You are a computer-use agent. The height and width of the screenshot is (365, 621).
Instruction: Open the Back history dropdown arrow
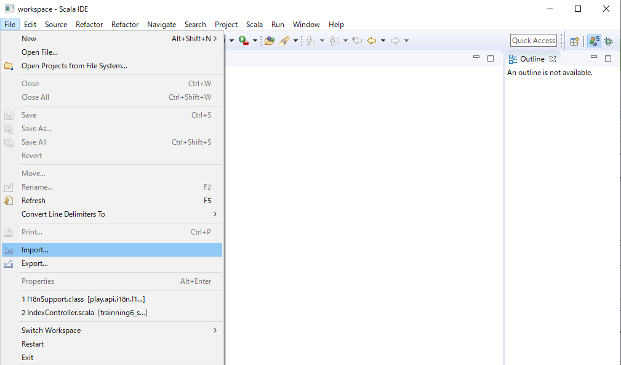[x=383, y=41]
